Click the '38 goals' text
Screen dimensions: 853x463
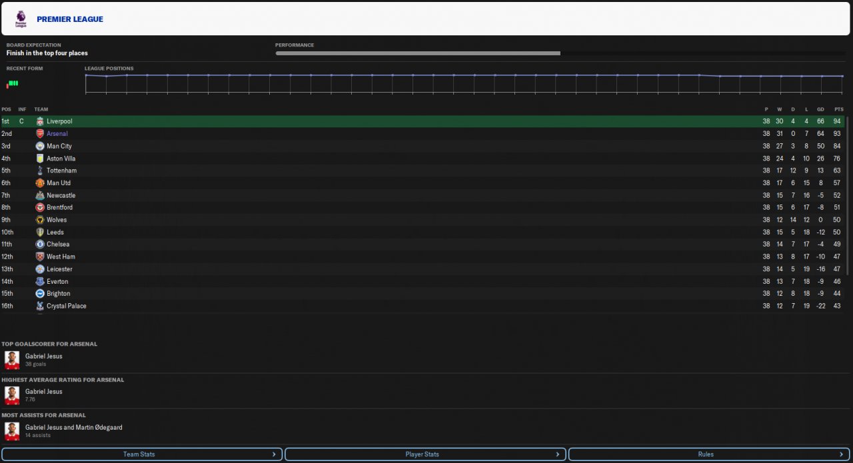point(35,364)
